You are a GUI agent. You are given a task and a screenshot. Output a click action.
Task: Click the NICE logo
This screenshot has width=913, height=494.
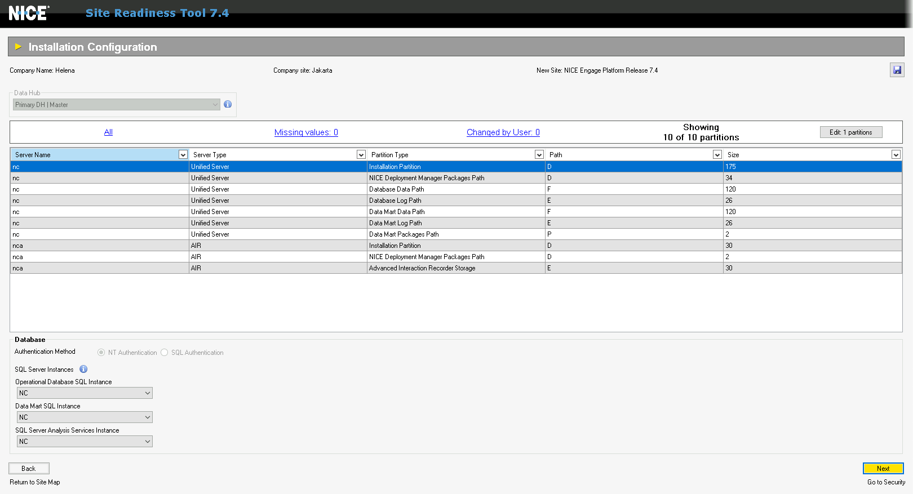point(29,13)
